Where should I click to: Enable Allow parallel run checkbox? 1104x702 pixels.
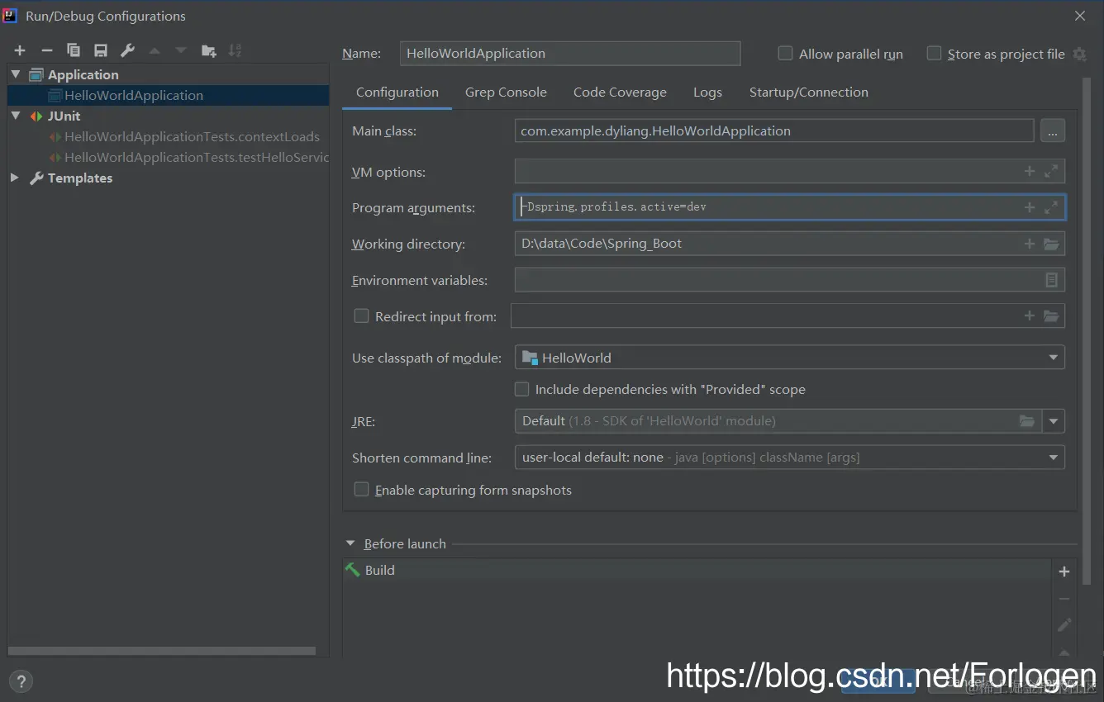pyautogui.click(x=786, y=54)
